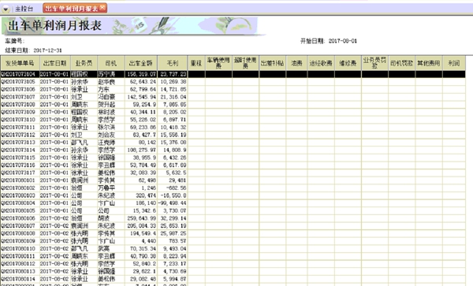
Task: Click the 出车日期 column header
Action: point(55,63)
